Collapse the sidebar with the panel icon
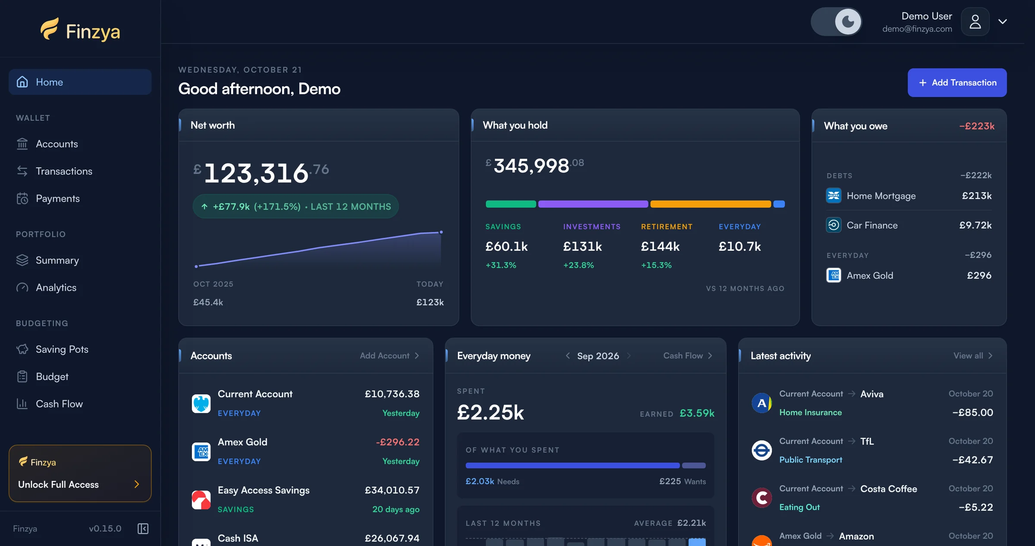 [143, 528]
